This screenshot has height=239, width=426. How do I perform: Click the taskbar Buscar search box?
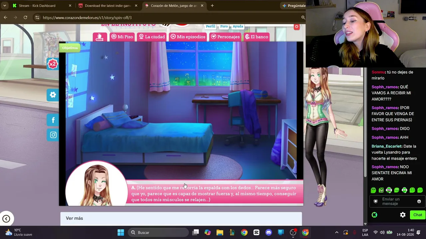tap(158, 232)
